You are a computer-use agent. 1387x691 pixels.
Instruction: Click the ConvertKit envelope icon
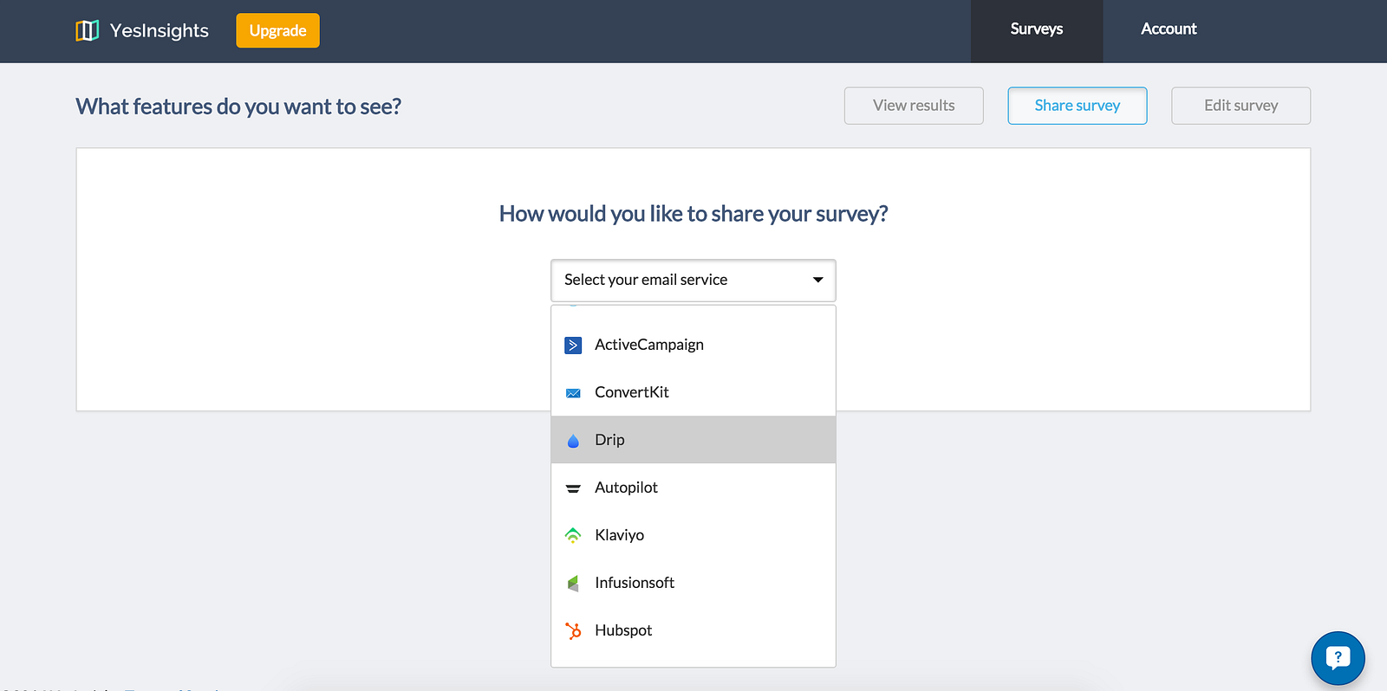point(573,393)
